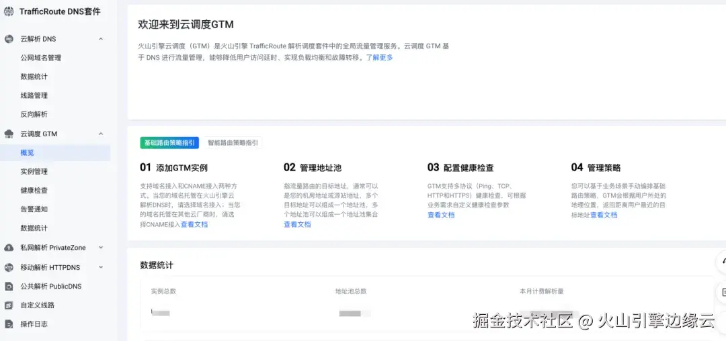726x341 pixels.
Task: Select the 基础路由策略指引 tab
Action: (x=169, y=143)
